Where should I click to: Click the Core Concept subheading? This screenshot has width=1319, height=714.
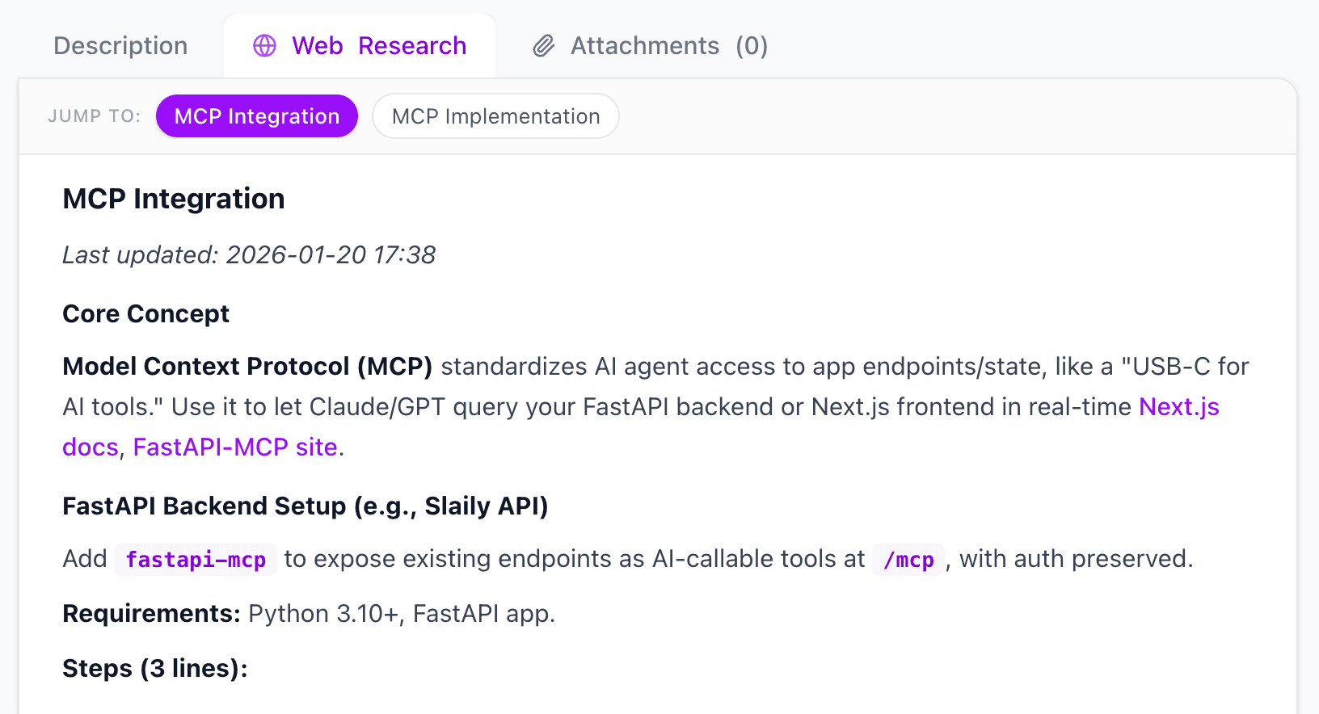(145, 313)
